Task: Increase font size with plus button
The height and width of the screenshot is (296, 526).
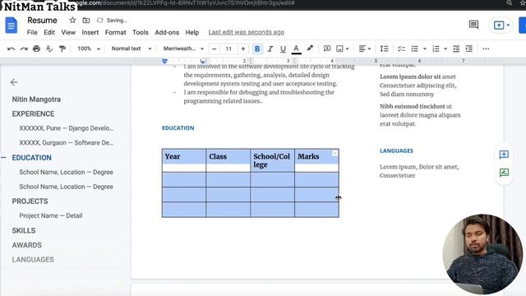Action: pos(243,49)
